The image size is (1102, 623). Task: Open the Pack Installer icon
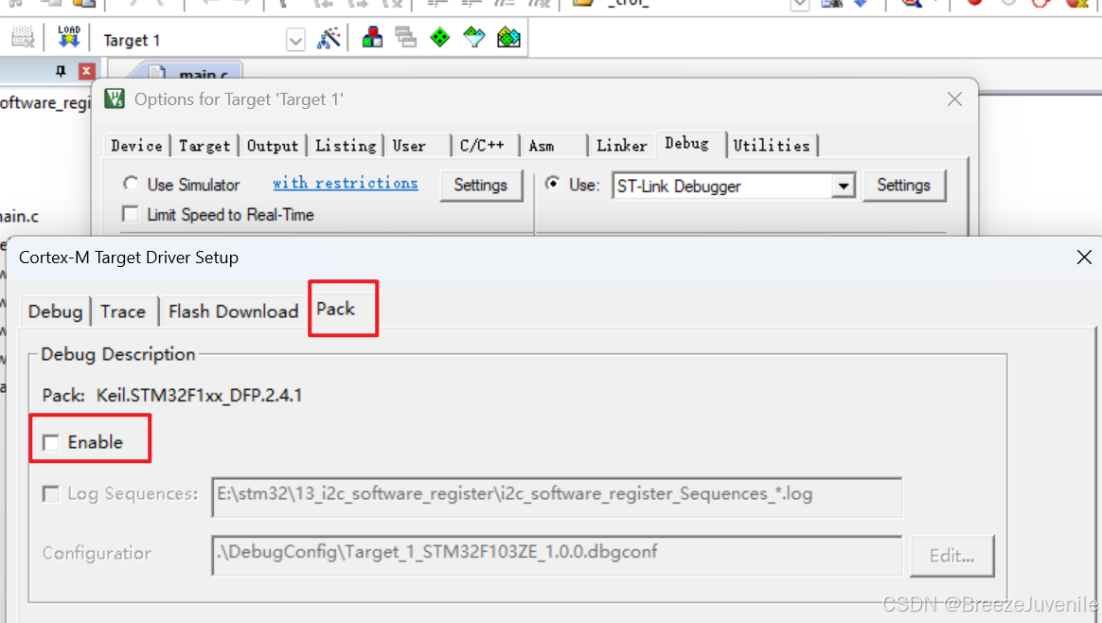508,37
